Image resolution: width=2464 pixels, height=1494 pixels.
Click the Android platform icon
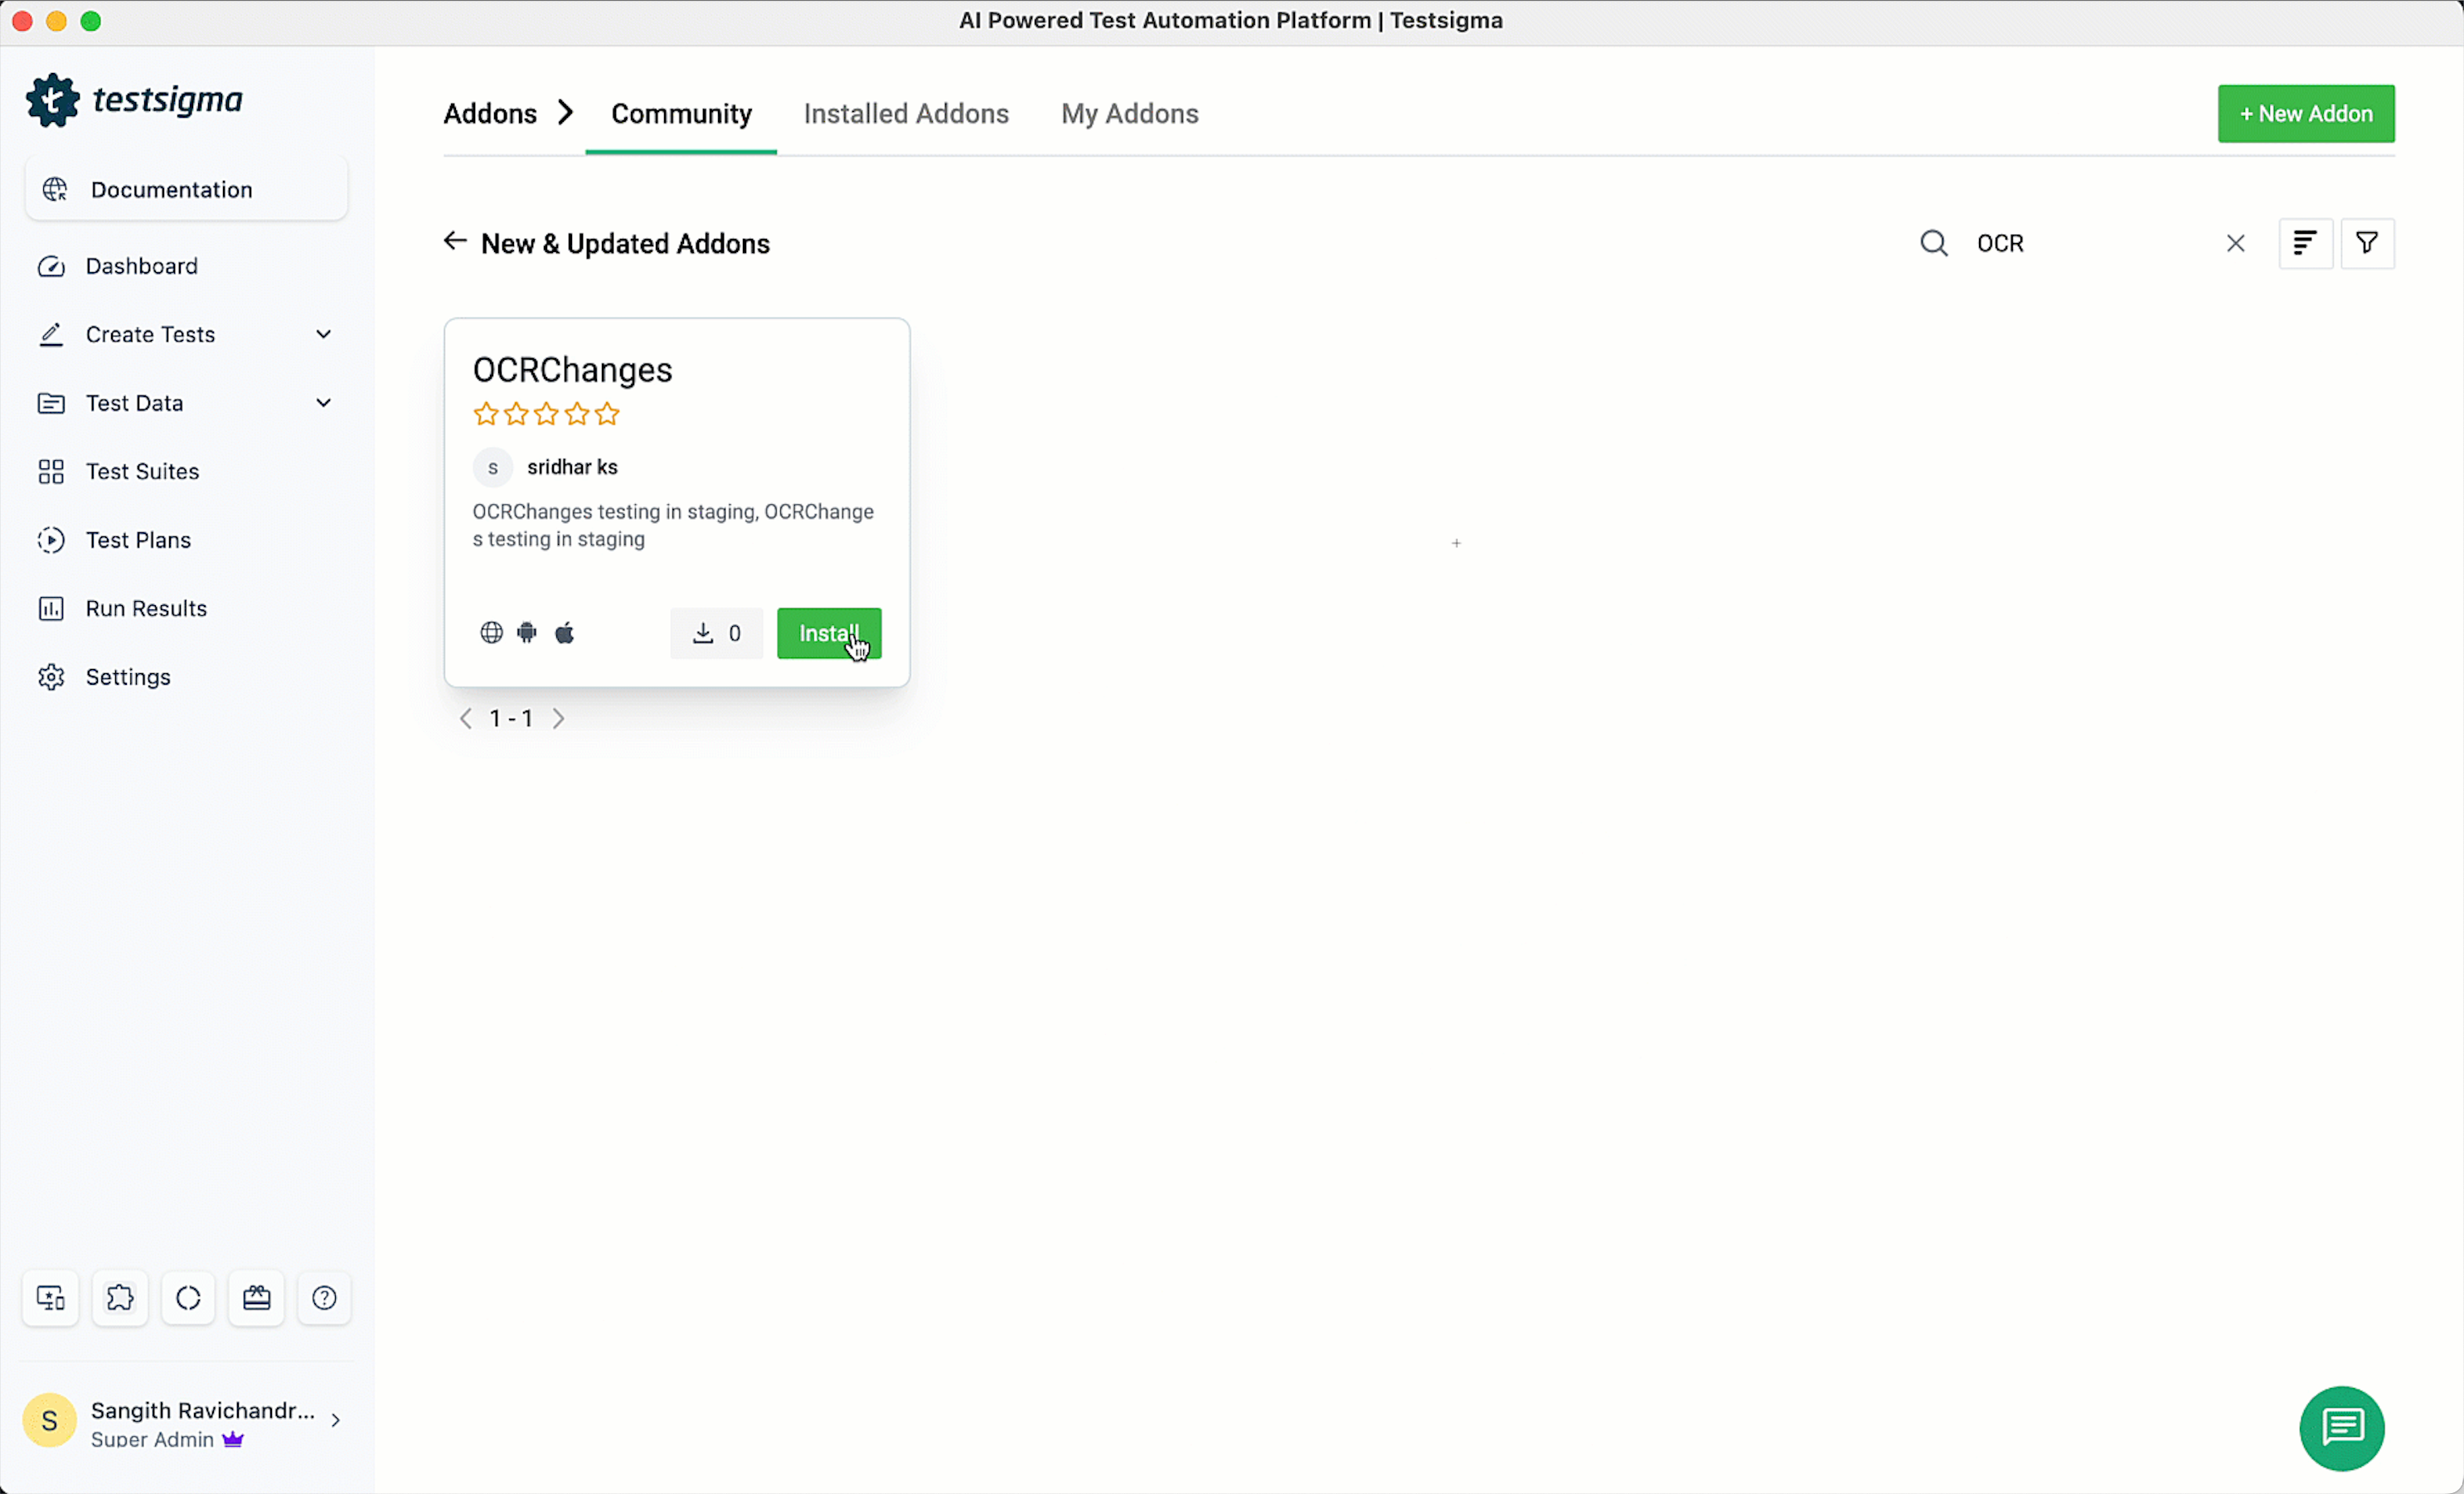[527, 633]
